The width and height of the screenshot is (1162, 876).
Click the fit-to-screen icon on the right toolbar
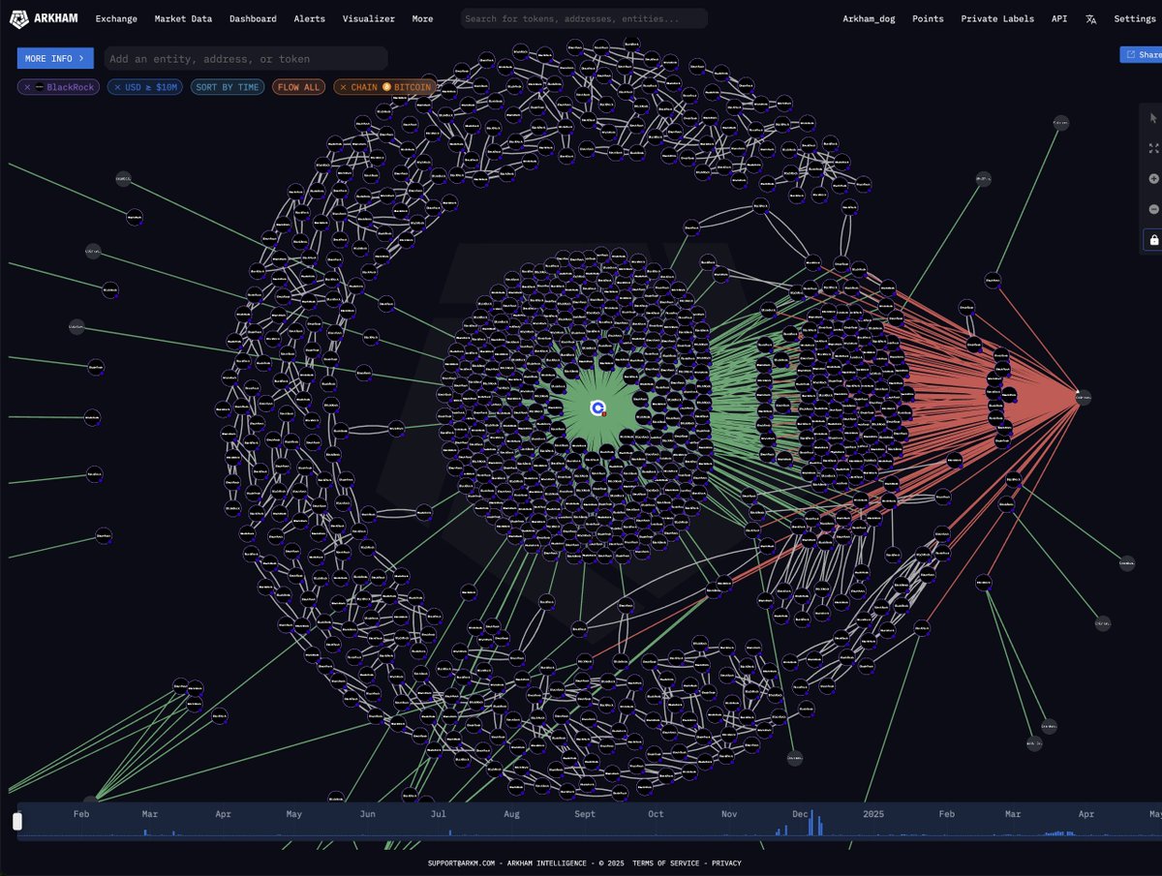coord(1153,148)
